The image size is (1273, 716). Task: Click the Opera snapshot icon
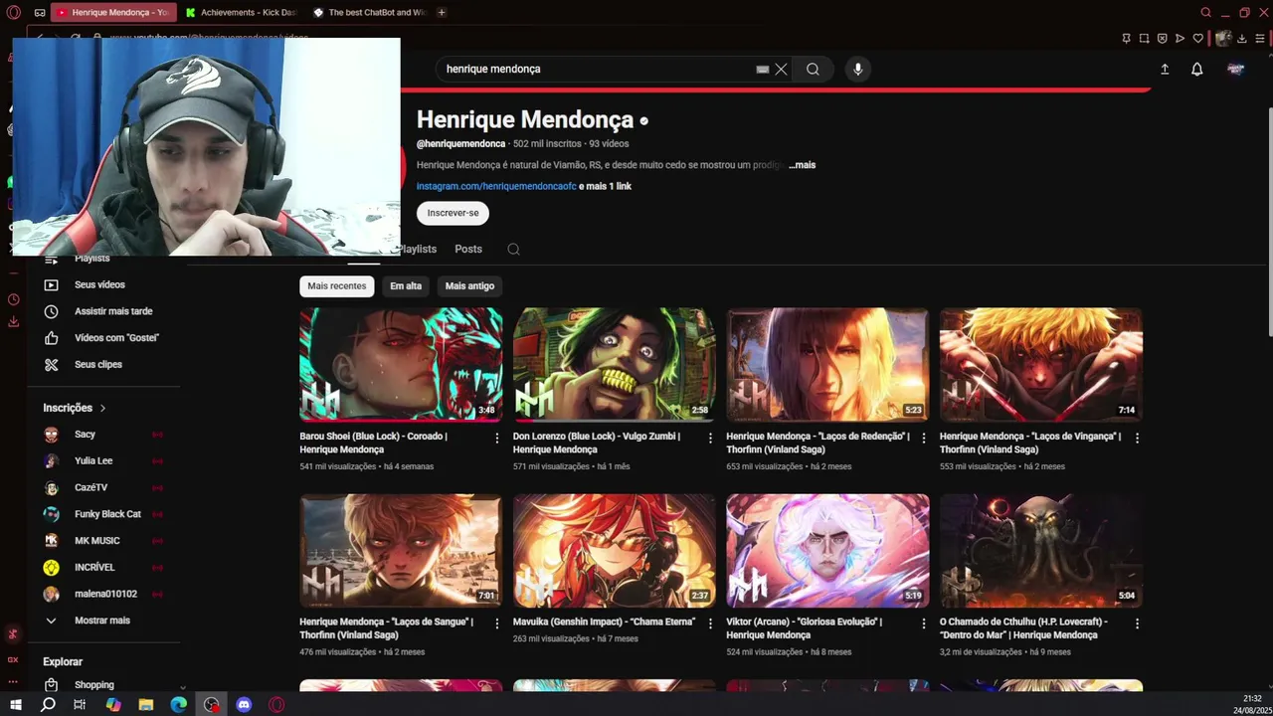(x=1144, y=38)
